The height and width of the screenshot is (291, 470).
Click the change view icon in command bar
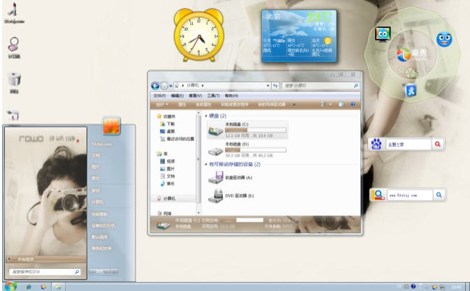323,104
